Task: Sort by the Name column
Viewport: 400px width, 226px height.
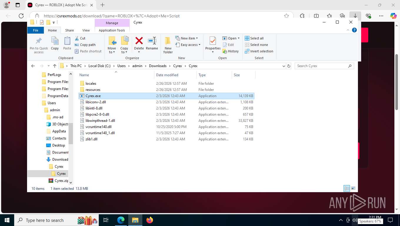Action: 116,75
